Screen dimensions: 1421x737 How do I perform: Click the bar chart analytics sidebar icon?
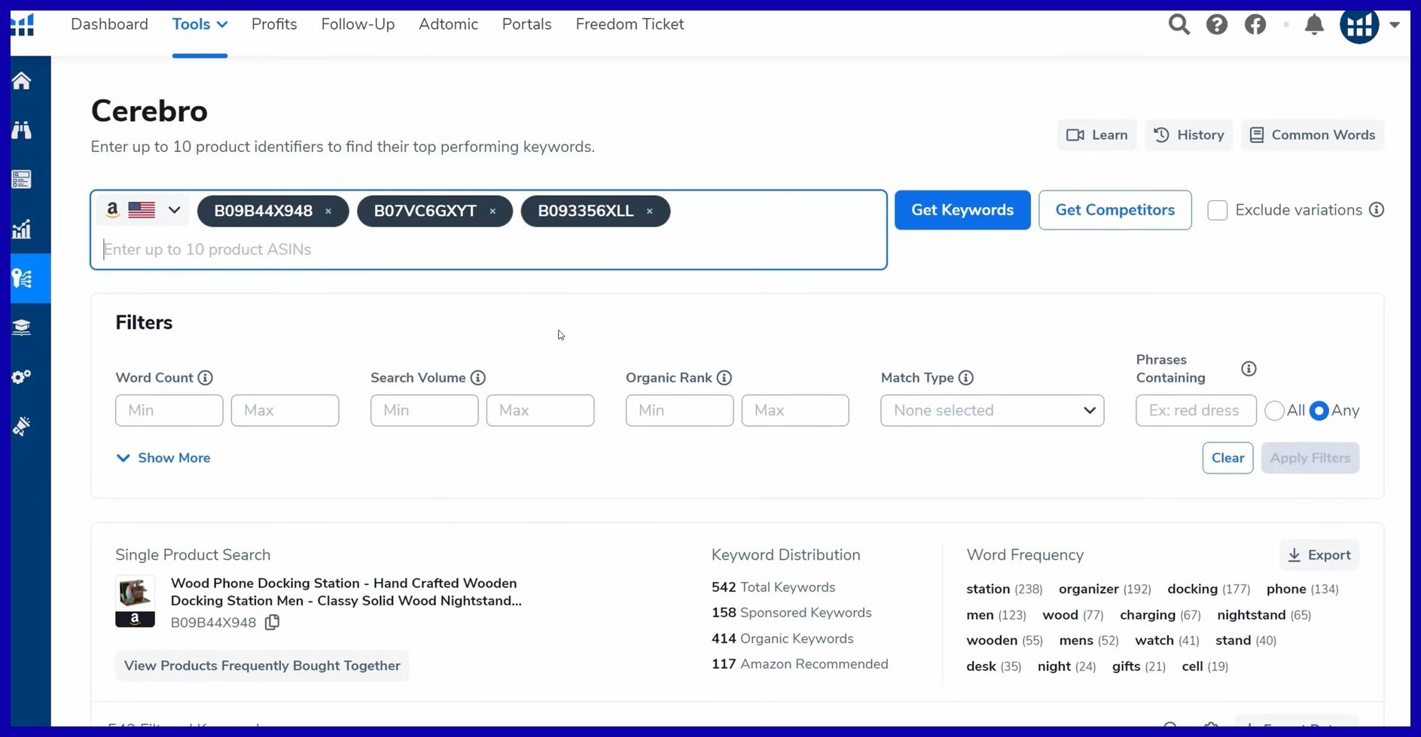(x=22, y=229)
